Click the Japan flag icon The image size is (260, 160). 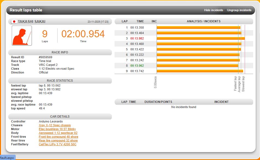[x=14, y=22]
